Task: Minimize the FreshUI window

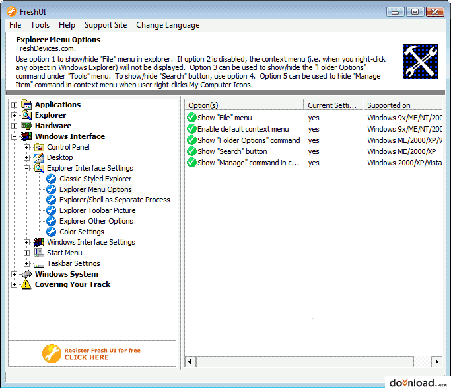Action: [396, 12]
